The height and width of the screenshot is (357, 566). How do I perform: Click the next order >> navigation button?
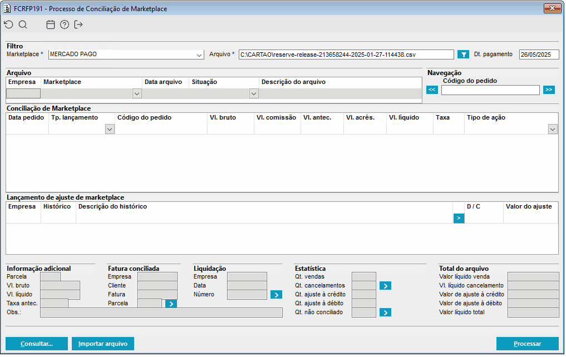pos(549,90)
